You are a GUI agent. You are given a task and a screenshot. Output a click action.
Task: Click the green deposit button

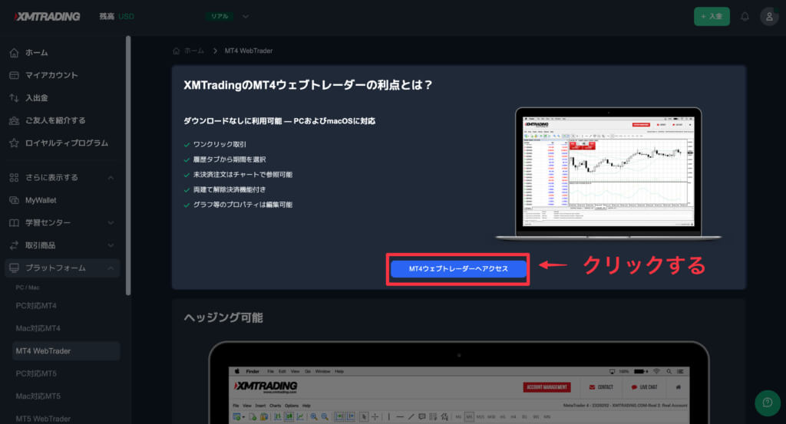coord(712,17)
